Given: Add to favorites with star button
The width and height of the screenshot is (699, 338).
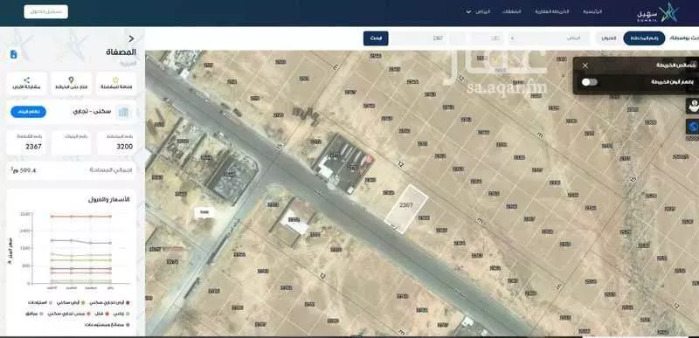Looking at the screenshot, I should coord(116,83).
